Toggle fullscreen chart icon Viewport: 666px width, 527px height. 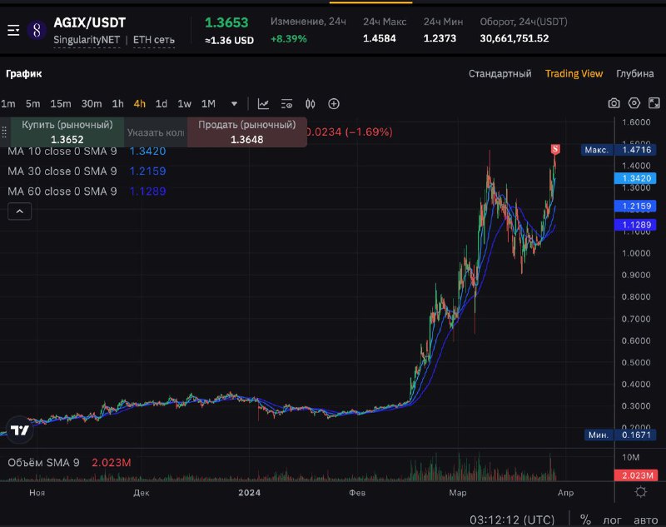pos(654,103)
